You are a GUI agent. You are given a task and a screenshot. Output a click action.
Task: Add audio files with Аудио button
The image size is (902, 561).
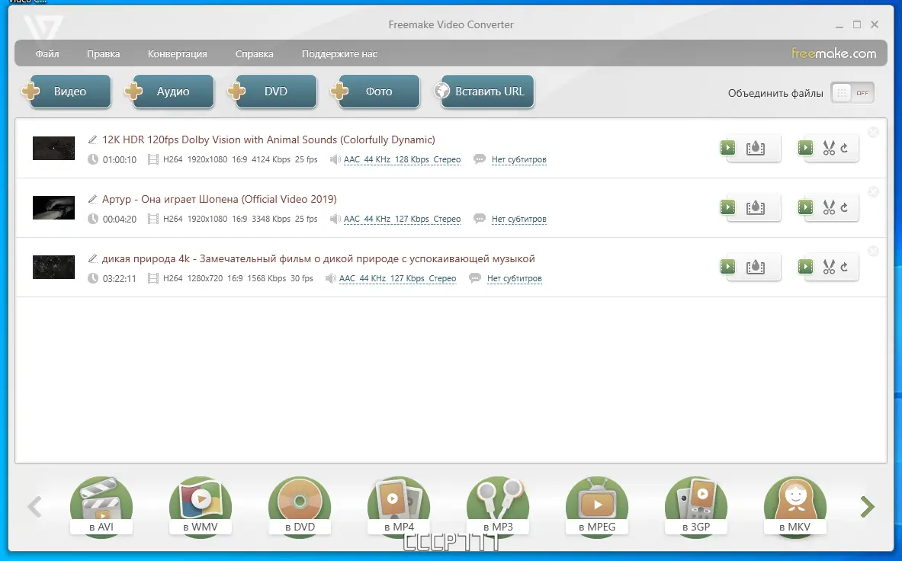[x=169, y=91]
